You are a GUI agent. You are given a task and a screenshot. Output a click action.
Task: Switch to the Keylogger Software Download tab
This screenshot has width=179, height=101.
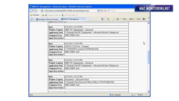(48, 19)
